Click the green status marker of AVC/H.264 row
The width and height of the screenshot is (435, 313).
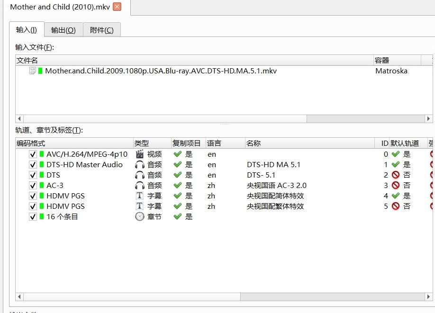pyautogui.click(x=42, y=154)
